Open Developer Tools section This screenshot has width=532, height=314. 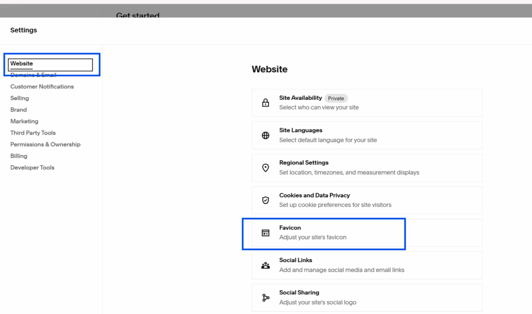point(32,167)
